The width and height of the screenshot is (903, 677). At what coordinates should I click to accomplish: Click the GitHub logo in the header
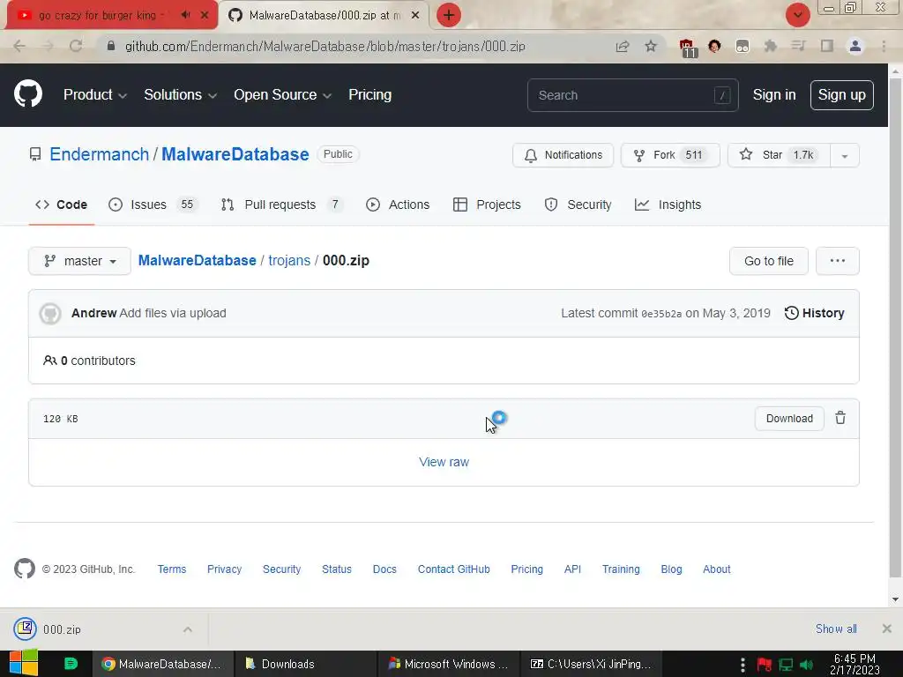click(x=28, y=94)
